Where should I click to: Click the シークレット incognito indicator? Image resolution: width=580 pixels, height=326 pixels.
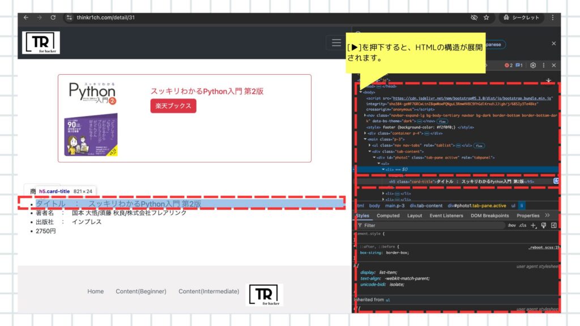pos(521,18)
